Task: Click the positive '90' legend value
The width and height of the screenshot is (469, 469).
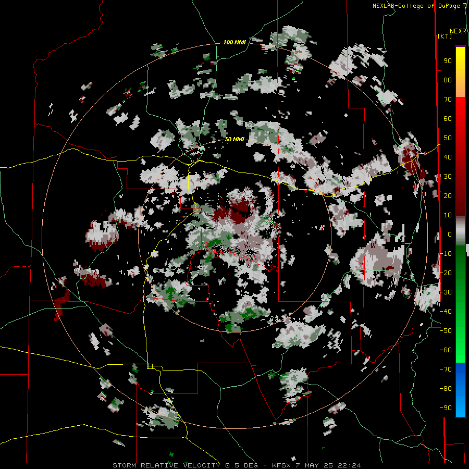Action: click(x=448, y=61)
